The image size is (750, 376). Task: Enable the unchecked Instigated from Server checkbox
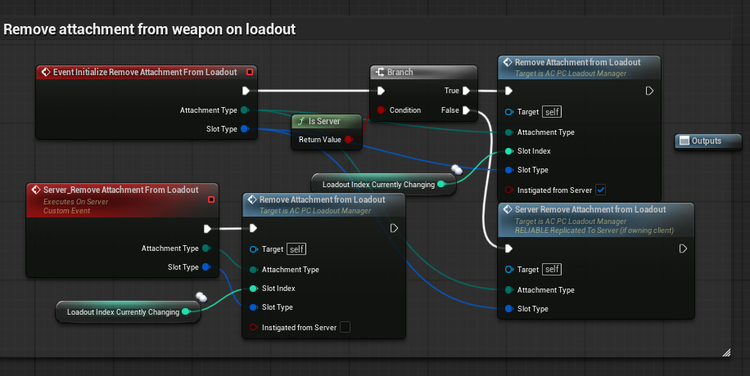pyautogui.click(x=345, y=327)
